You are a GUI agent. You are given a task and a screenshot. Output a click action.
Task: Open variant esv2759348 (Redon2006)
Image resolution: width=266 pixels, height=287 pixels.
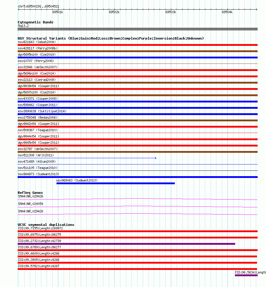coord(138,120)
